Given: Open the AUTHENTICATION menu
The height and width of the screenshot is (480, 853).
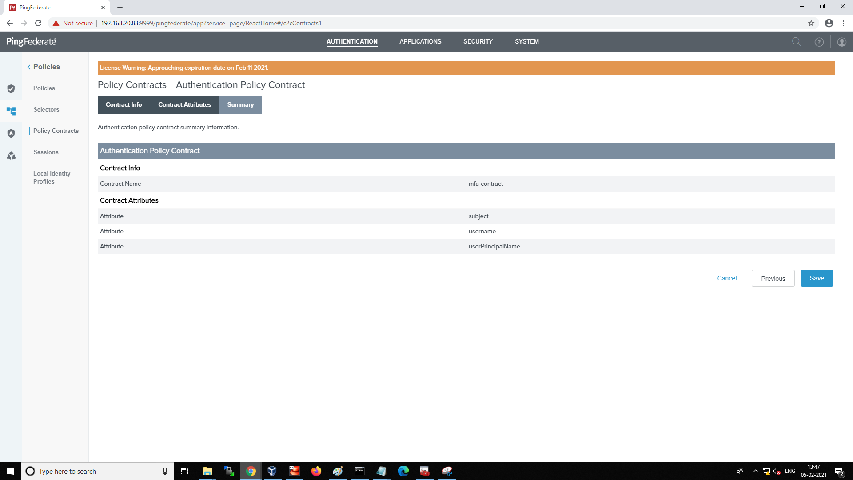Looking at the screenshot, I should point(352,41).
